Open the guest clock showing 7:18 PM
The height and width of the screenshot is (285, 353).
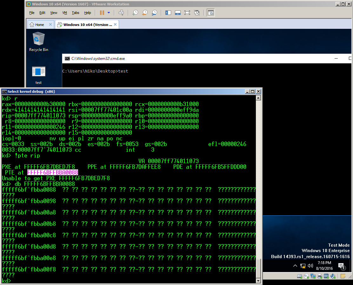click(x=324, y=265)
